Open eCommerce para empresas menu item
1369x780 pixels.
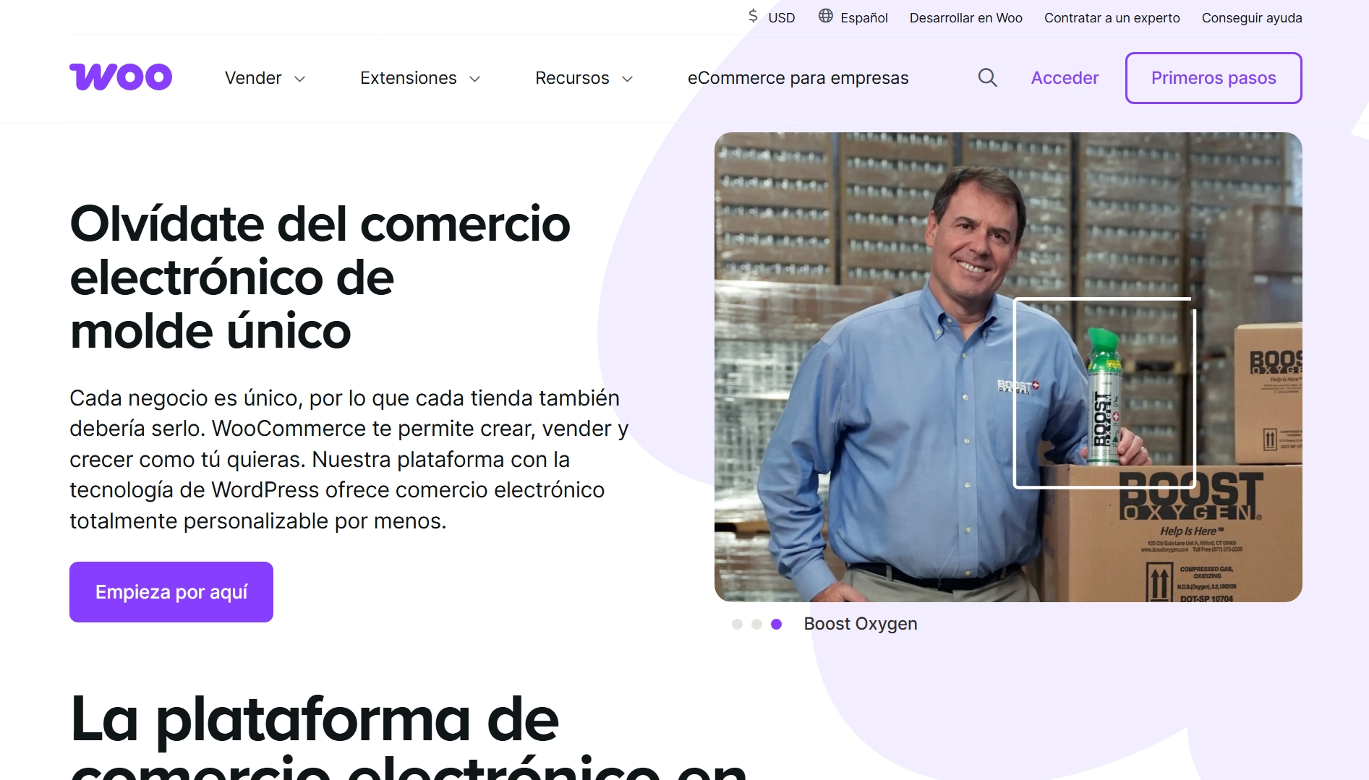[798, 78]
